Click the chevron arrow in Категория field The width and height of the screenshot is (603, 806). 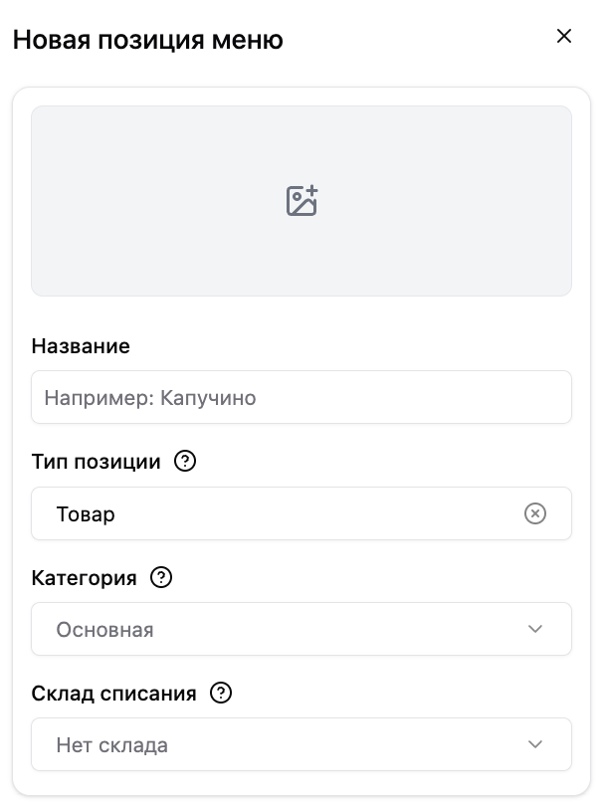click(x=535, y=629)
